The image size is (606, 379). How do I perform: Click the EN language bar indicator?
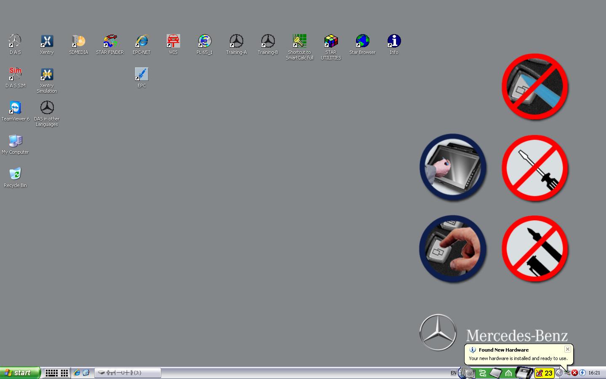[x=453, y=373]
